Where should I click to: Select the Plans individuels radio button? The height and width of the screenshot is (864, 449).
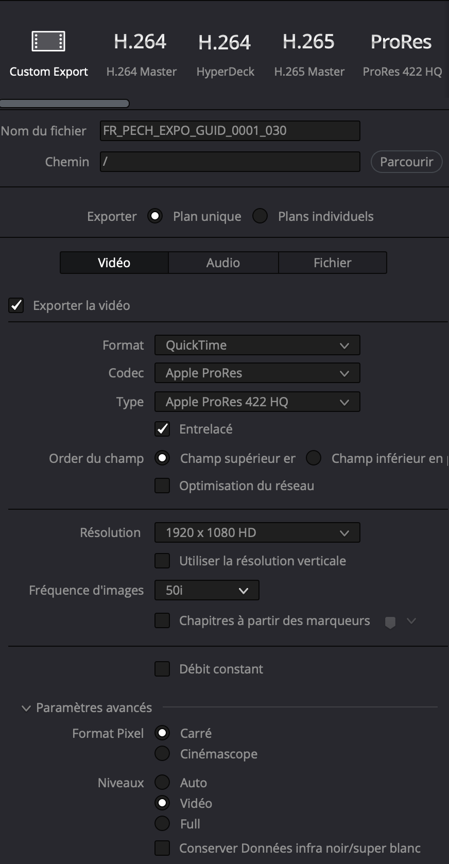[x=260, y=216]
